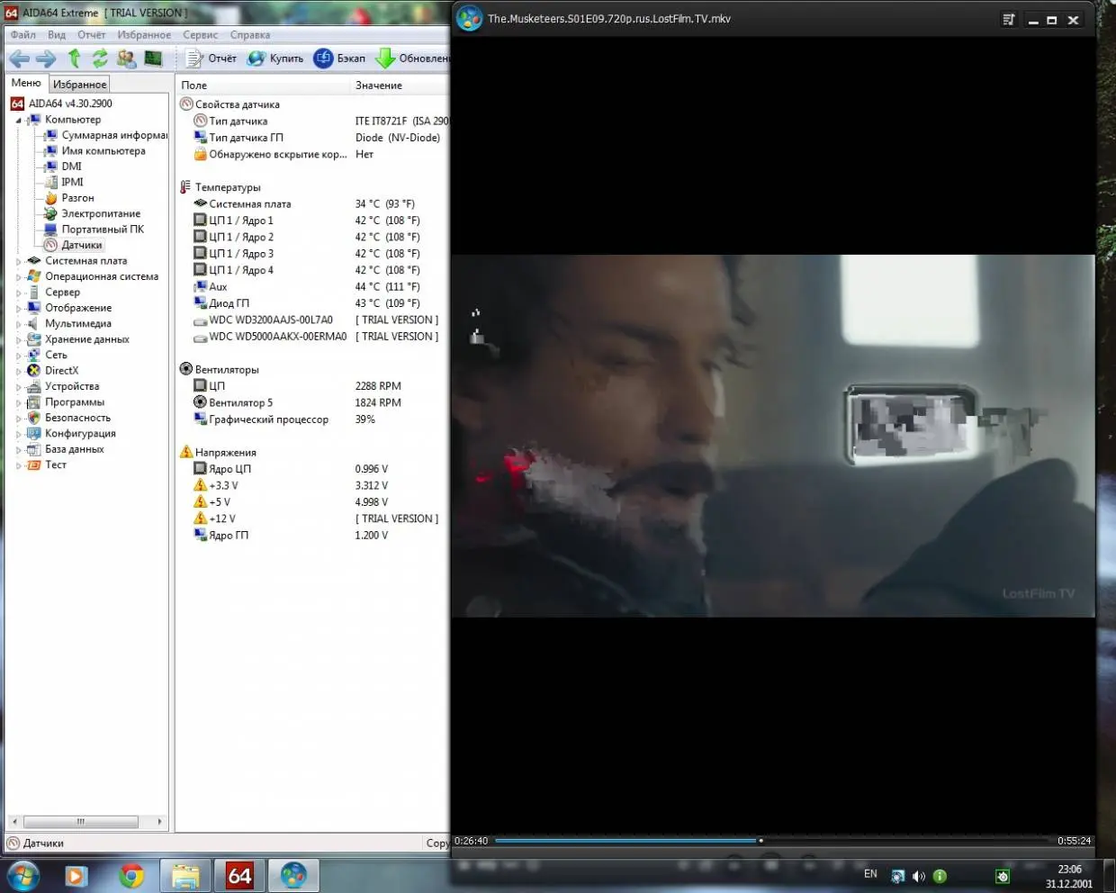Select Разгон in the tree
Viewport: 1116px width, 893px height.
click(77, 198)
